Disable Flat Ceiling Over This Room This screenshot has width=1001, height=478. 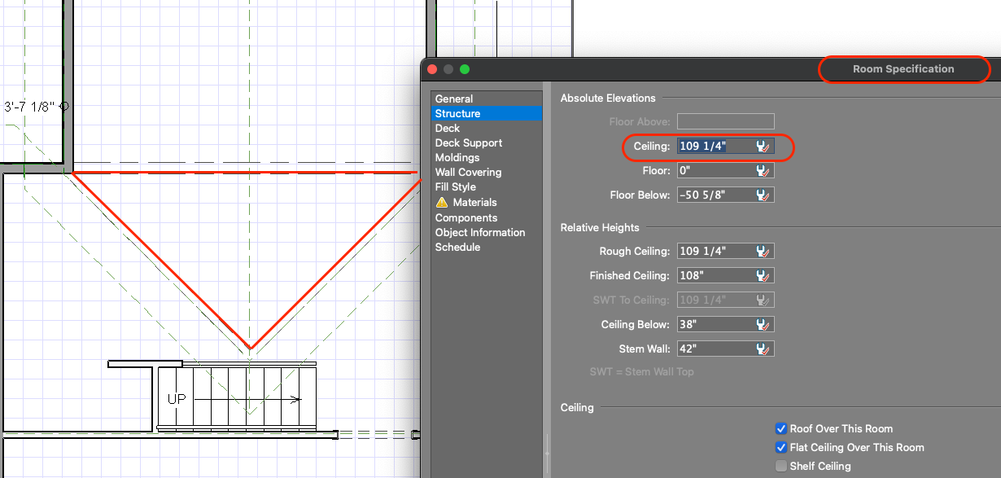pyautogui.click(x=781, y=448)
